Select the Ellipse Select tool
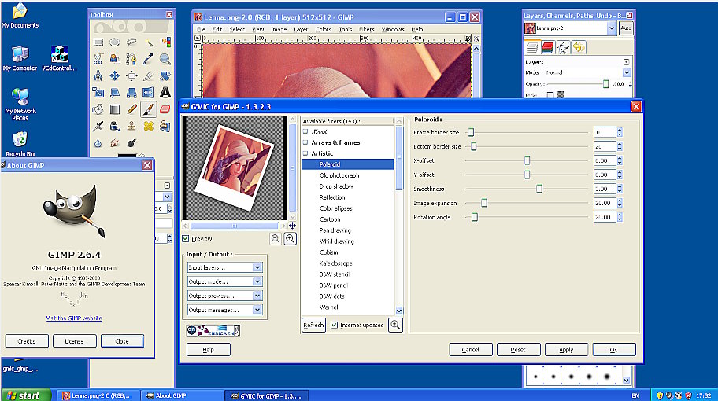 pyautogui.click(x=114, y=42)
